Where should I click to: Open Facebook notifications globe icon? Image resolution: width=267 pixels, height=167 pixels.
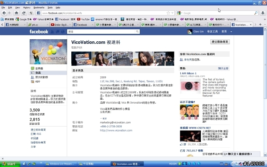coord(63,32)
